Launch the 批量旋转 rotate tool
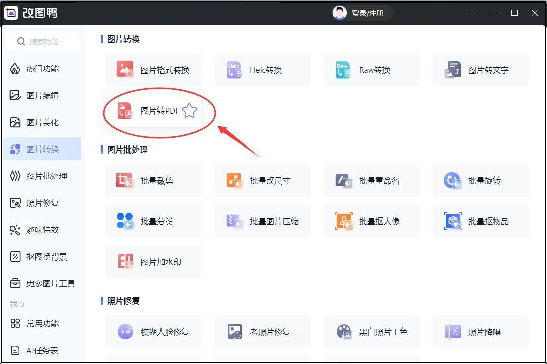The height and width of the screenshot is (364, 547). [480, 180]
